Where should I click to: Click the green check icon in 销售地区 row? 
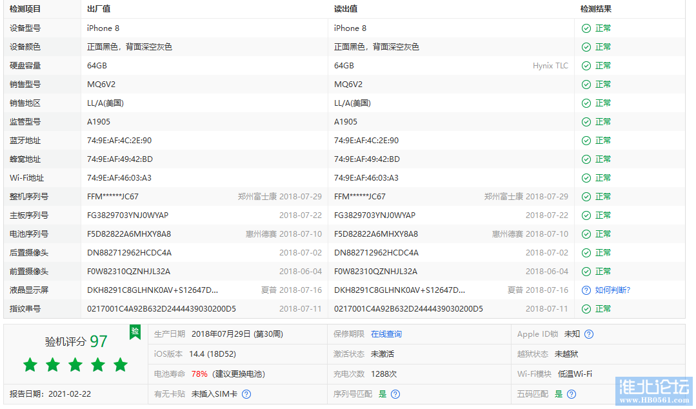tap(586, 103)
